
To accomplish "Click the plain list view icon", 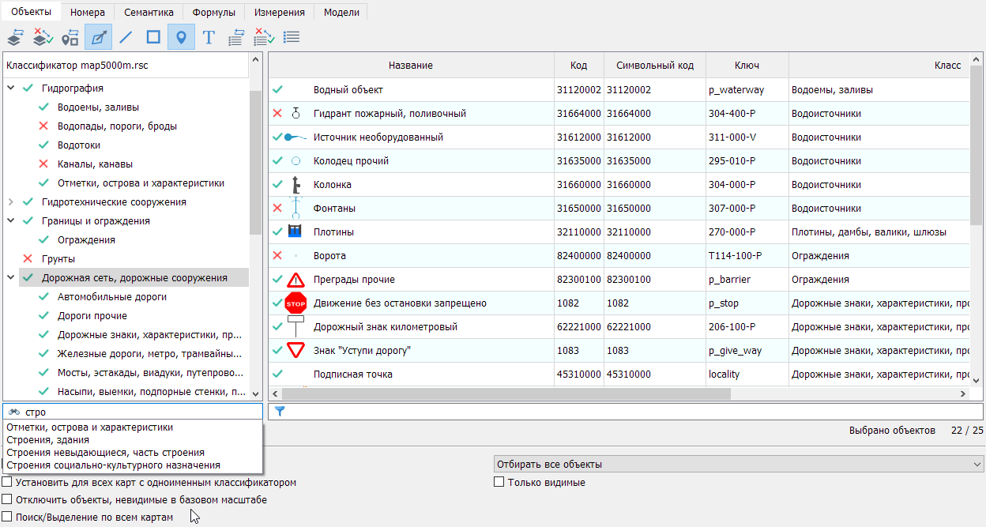I will tap(292, 37).
